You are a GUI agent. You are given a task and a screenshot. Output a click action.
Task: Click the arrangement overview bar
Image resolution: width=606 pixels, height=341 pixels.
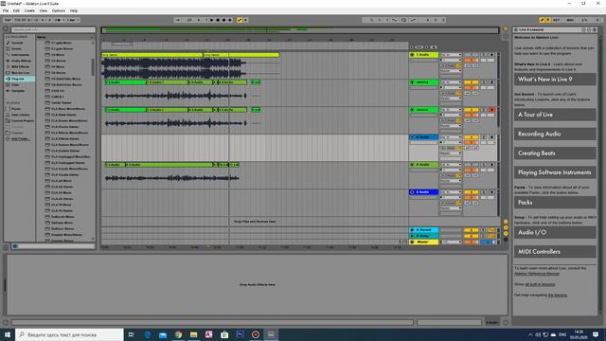point(300,29)
